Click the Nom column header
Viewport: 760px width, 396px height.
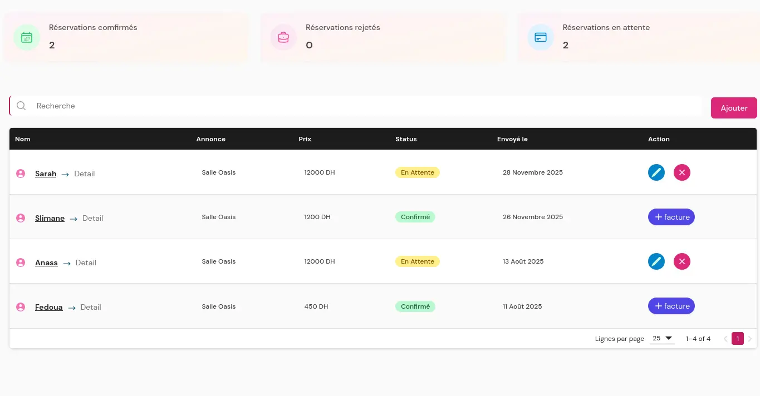[23, 139]
